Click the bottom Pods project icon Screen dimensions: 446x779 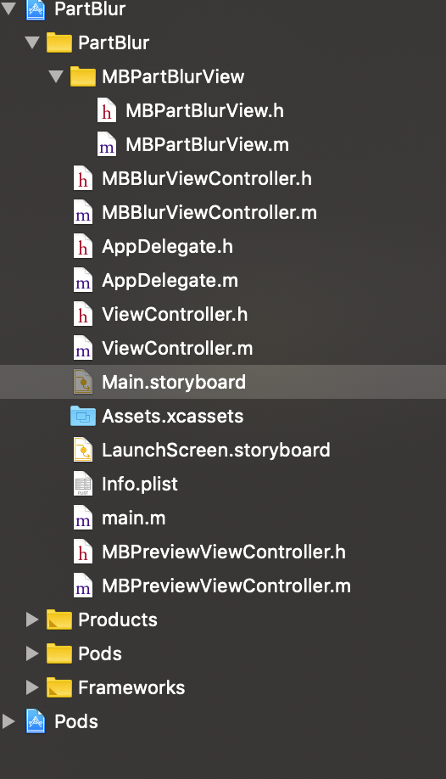click(x=36, y=721)
